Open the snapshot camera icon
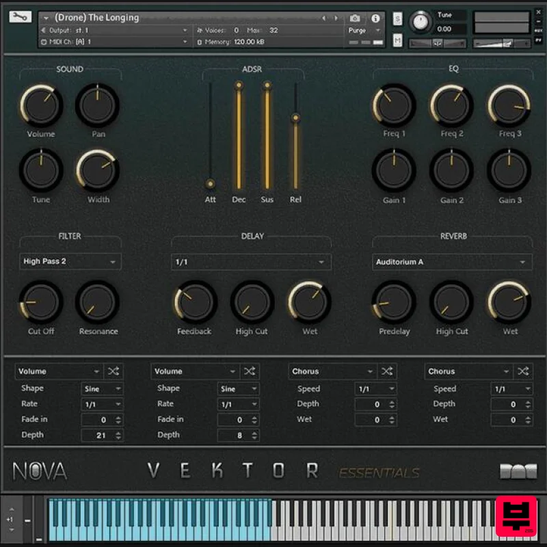 tap(354, 18)
